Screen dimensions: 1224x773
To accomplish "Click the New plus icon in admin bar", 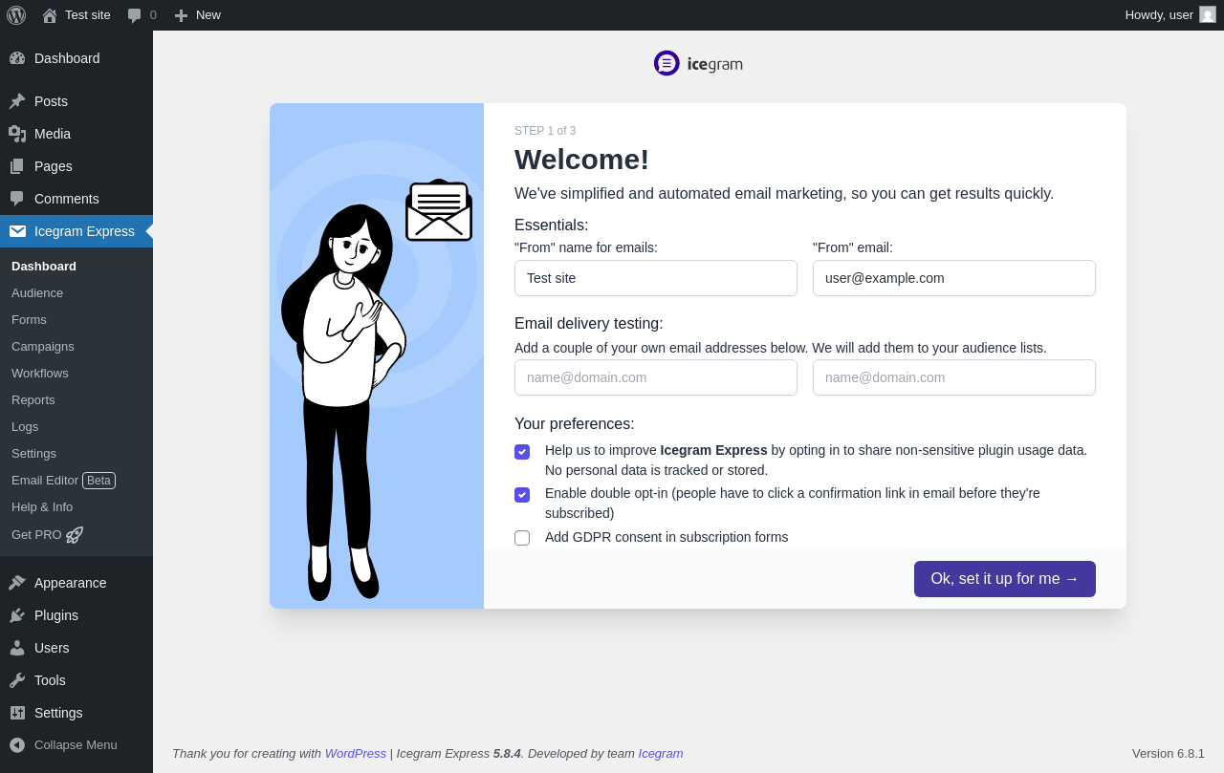I will (x=181, y=15).
